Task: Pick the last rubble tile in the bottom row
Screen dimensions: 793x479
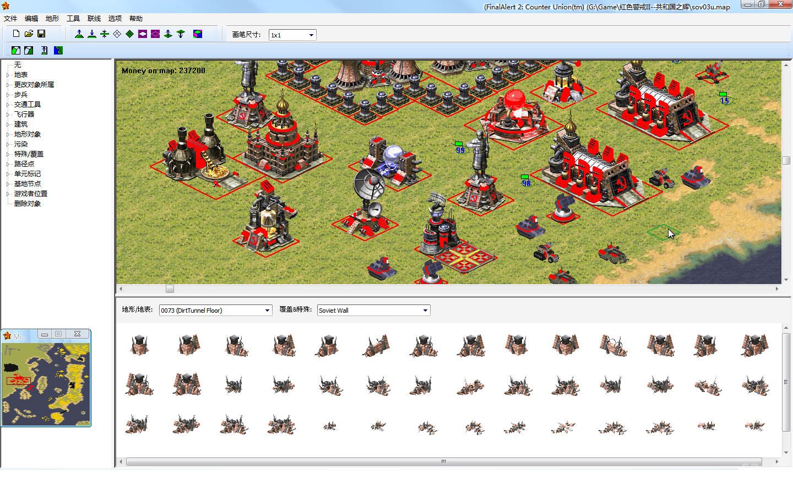Action: [x=754, y=425]
